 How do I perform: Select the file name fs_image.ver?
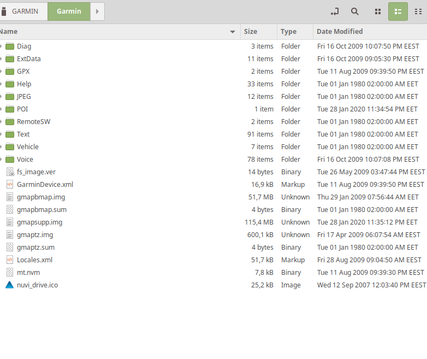[x=36, y=172]
